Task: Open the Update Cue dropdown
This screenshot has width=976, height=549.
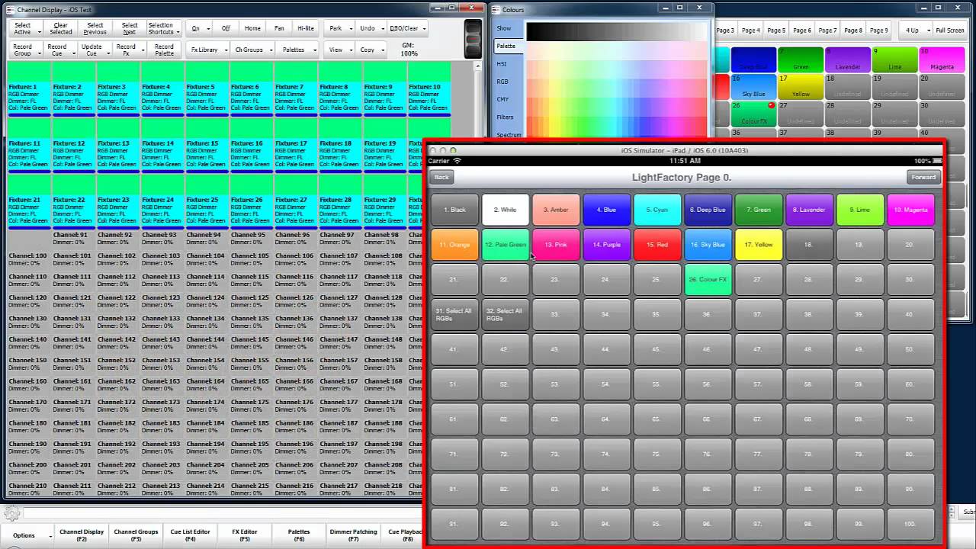Action: point(93,50)
